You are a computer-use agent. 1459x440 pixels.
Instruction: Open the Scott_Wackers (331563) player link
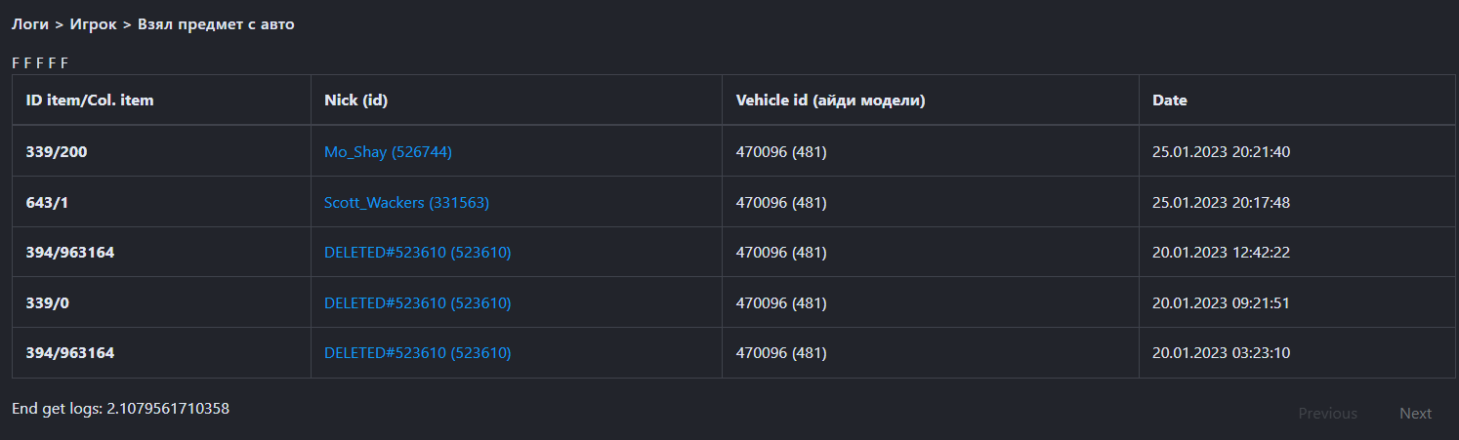(x=406, y=203)
